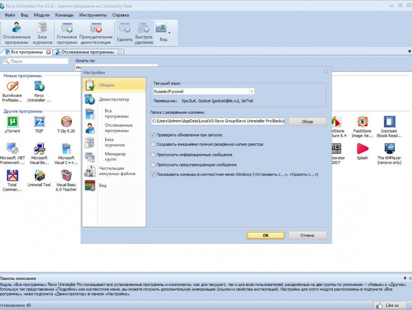Select the FastStone Image Viewer icon
412x310 pixels.
click(362, 127)
